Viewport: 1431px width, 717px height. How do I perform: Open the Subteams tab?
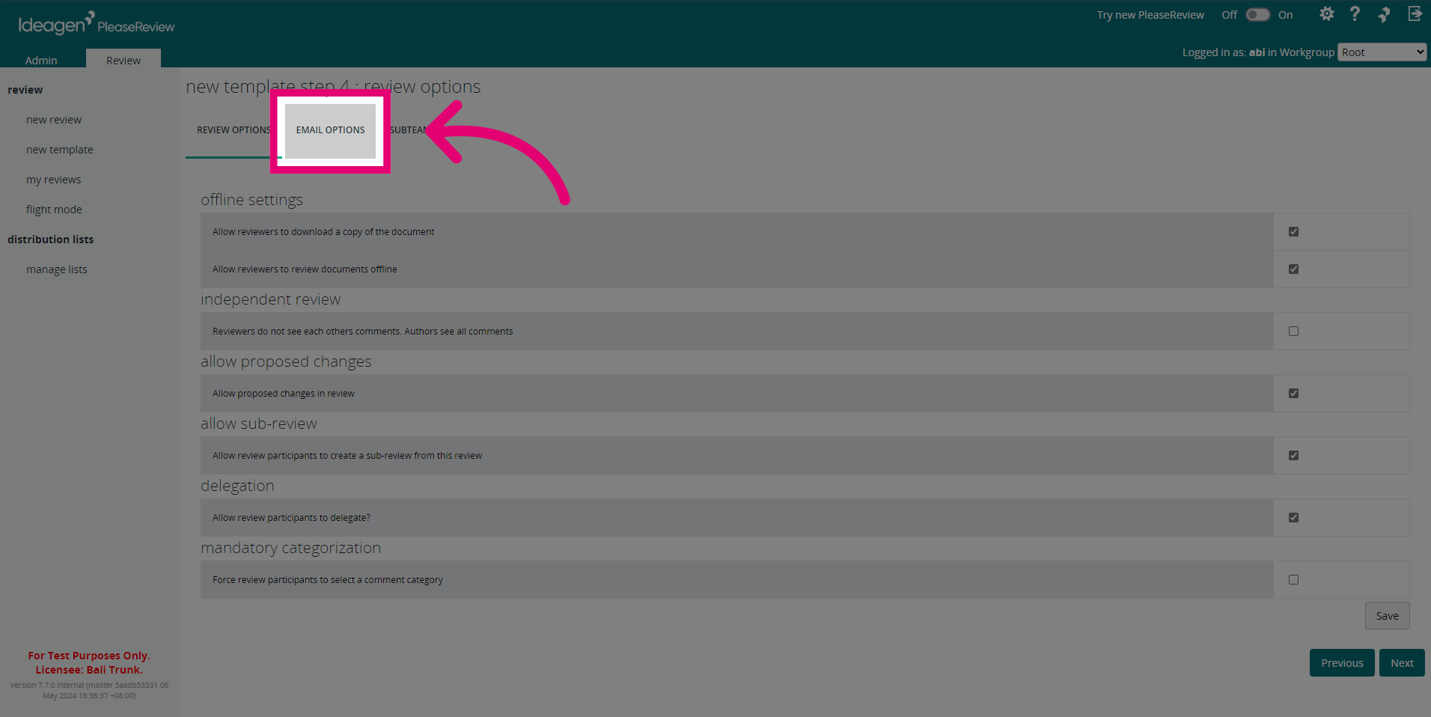point(408,130)
